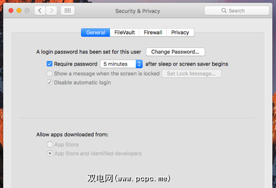Show all preferences grid icon
276x188 pixels.
[x=68, y=11]
